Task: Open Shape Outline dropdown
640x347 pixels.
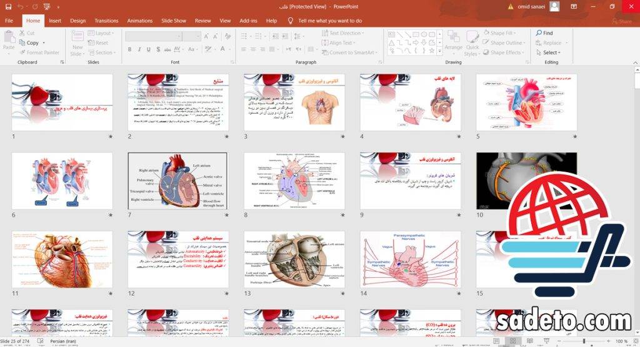Action: click(x=504, y=42)
